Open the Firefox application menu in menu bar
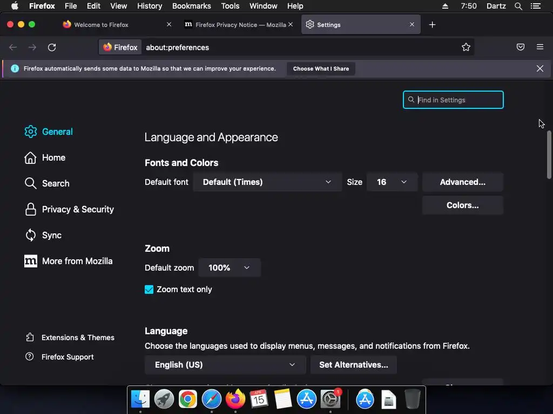 coord(42,6)
